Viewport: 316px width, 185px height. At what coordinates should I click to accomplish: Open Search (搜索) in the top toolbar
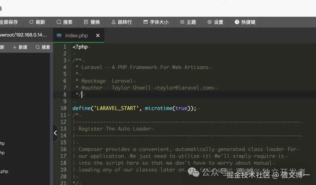click(64, 22)
